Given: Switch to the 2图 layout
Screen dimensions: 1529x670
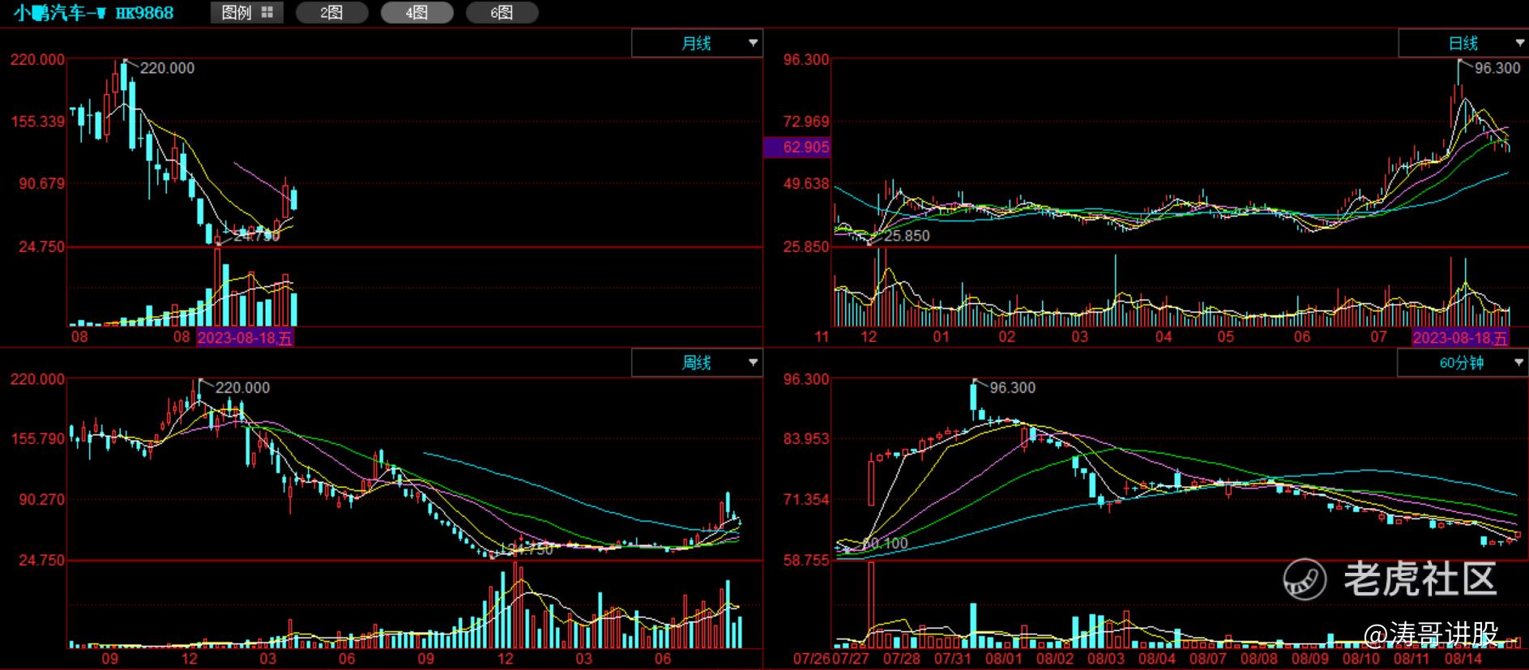Looking at the screenshot, I should 331,13.
